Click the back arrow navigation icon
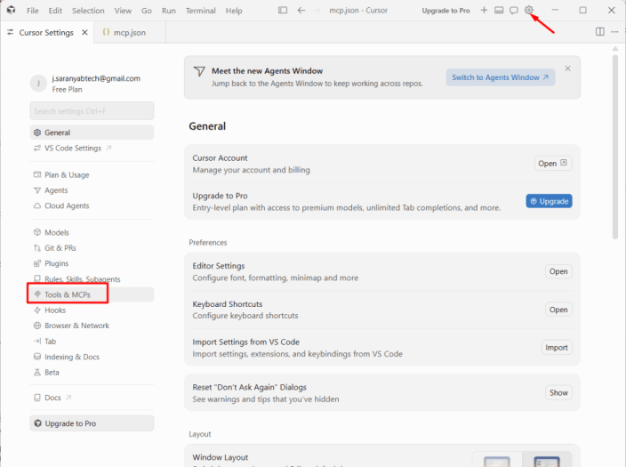The height and width of the screenshot is (467, 626). coord(301,10)
